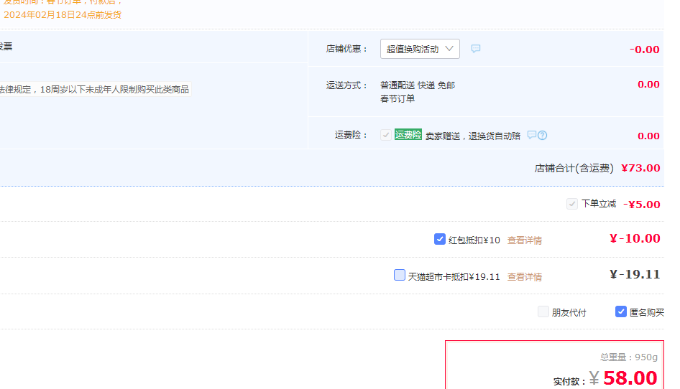This screenshot has height=389, width=680.
Task: Uncheck the 红包抵扣¥10 checkbox
Action: pos(440,239)
